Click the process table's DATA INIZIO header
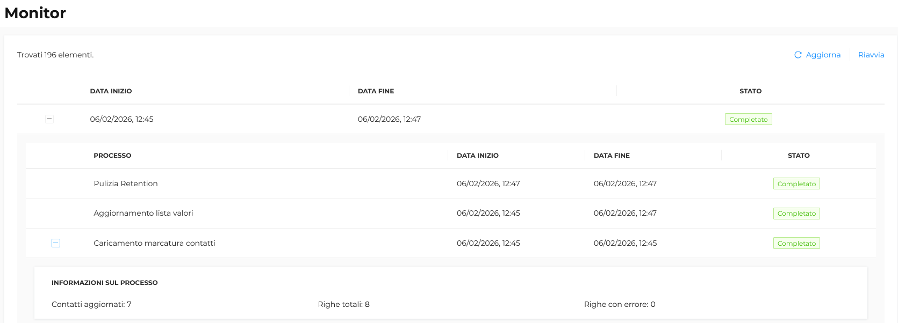The image size is (898, 323). coord(477,156)
